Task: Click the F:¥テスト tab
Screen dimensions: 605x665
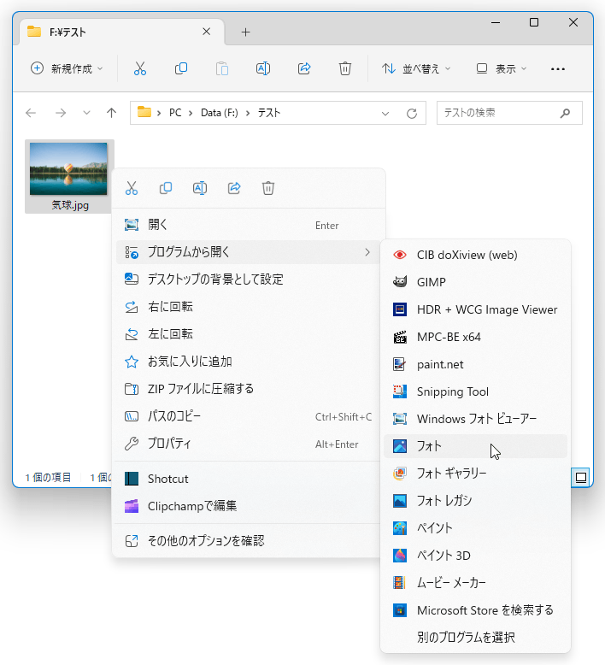Action: [x=122, y=32]
